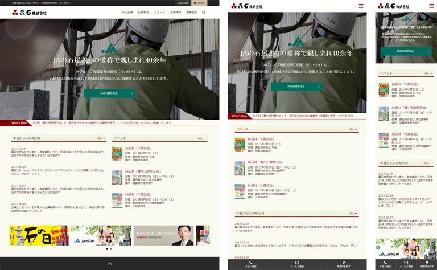The image size is (437, 270).
Task: Click green JAの石碑を見る button in mobile hero
Action: (x=406, y=51)
